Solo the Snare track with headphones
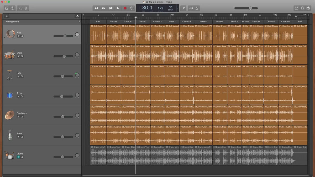 [x=22, y=56]
